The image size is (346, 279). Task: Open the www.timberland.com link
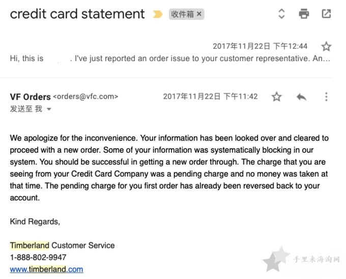coord(47,269)
